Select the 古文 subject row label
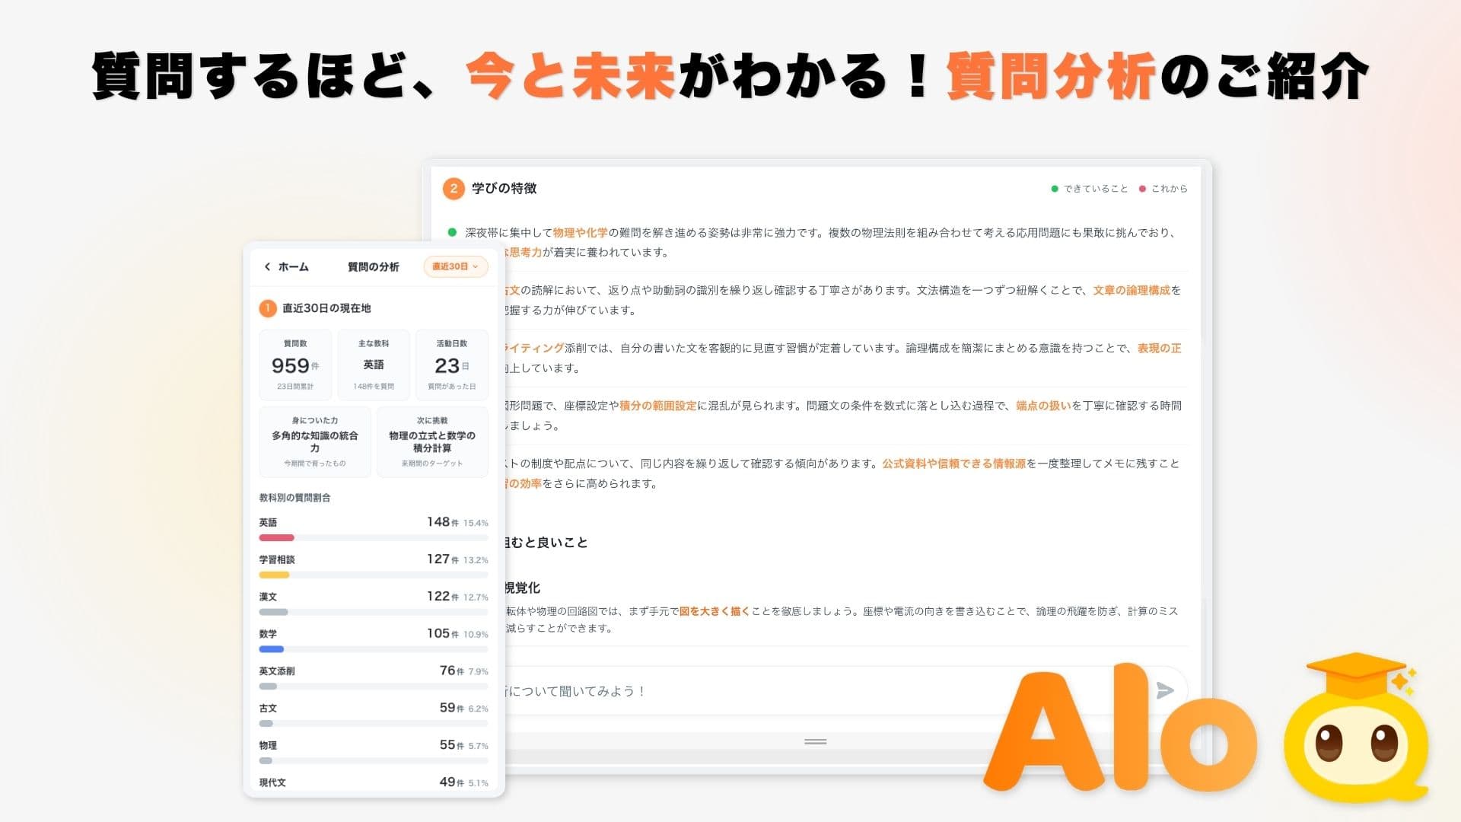The height and width of the screenshot is (822, 1461). [268, 709]
